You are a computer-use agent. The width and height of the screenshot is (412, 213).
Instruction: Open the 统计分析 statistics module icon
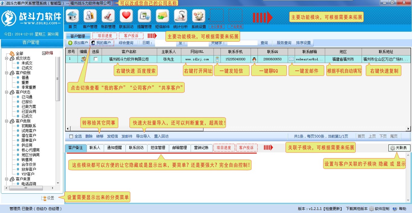pyautogui.click(x=180, y=16)
